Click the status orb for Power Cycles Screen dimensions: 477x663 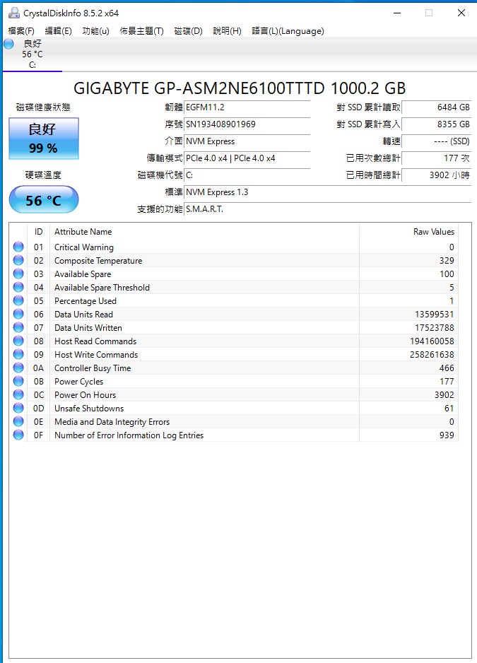18,382
